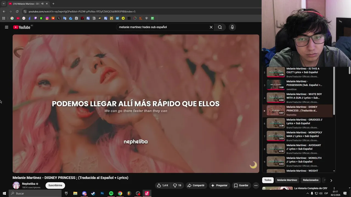Open the YouTube bookmark in bookmarks bar

pos(18,18)
